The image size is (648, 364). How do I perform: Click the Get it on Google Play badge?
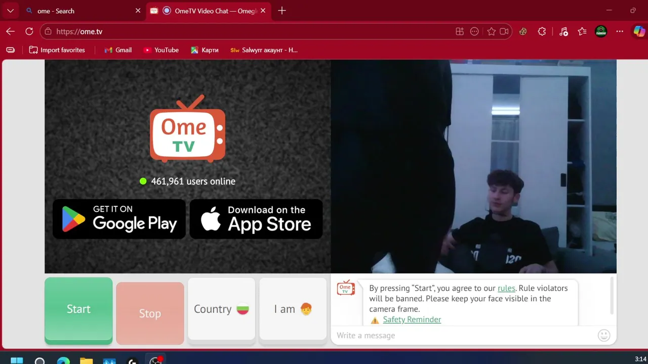119,219
